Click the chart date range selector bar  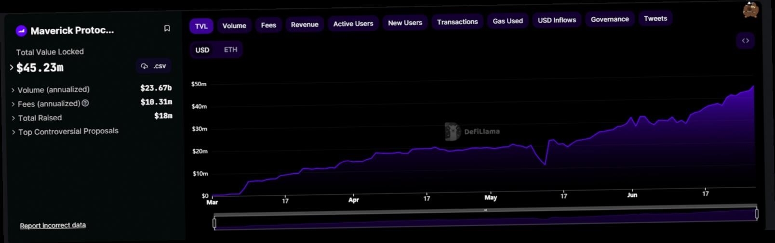tap(485, 218)
